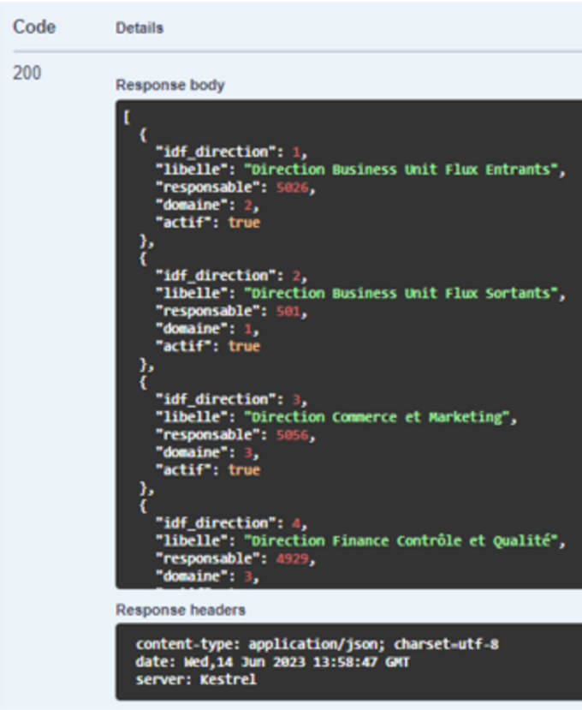This screenshot has height=710, width=582.
Task: Select "Direction Commerce et Marketing" value
Action: tap(377, 417)
